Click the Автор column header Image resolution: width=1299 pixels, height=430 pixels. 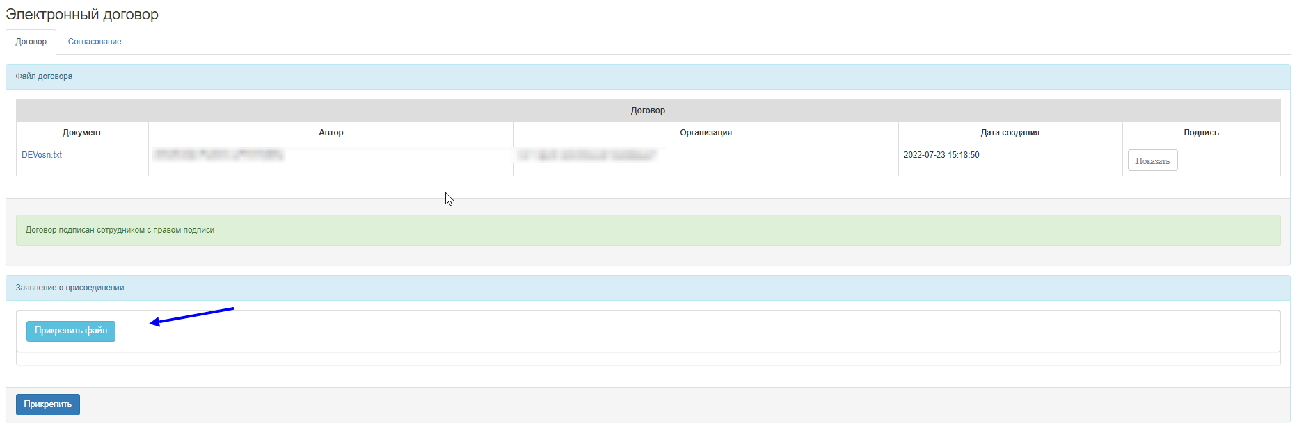[x=331, y=133]
